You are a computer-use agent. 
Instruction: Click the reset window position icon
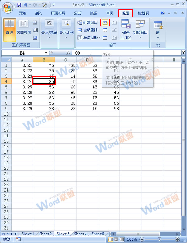[x=114, y=37]
